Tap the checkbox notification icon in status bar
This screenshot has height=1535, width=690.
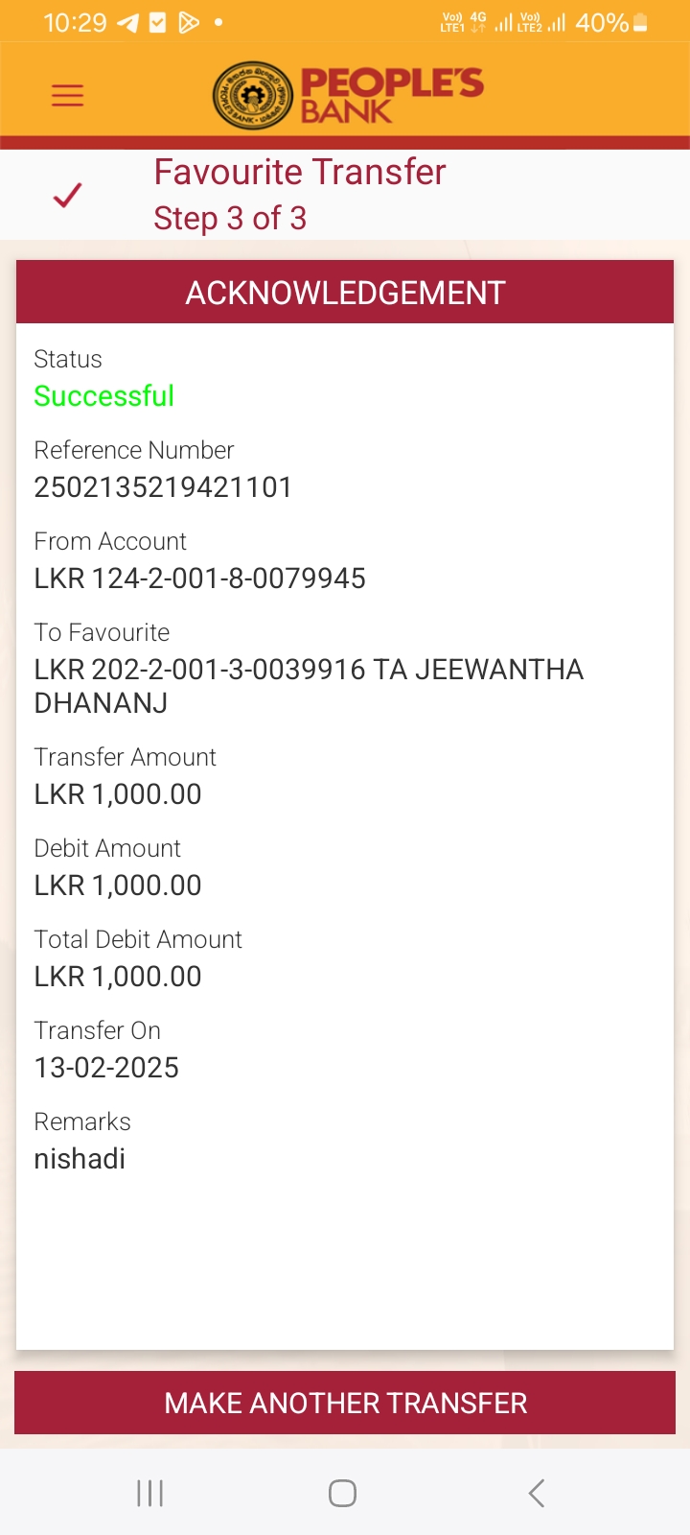(x=158, y=22)
